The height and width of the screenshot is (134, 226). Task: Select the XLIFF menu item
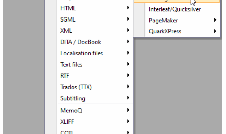click(x=95, y=122)
